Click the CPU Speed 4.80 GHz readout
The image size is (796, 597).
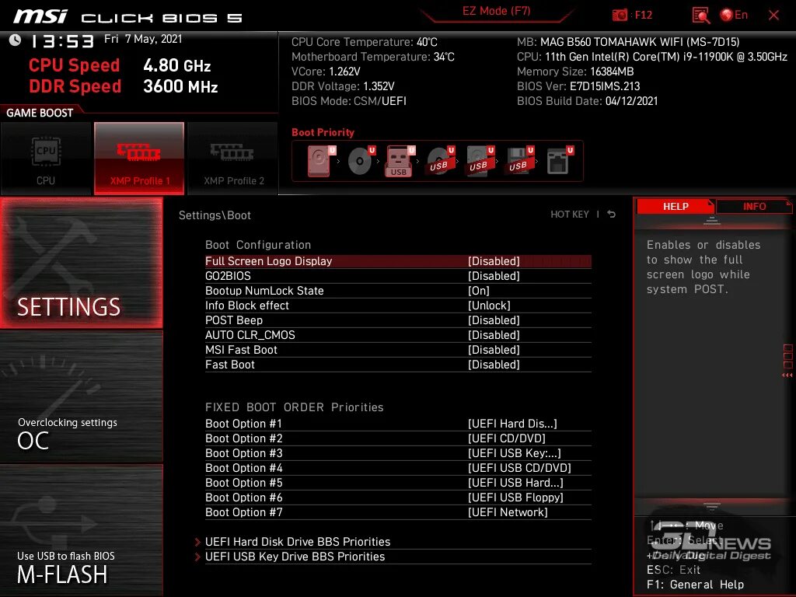tap(120, 65)
